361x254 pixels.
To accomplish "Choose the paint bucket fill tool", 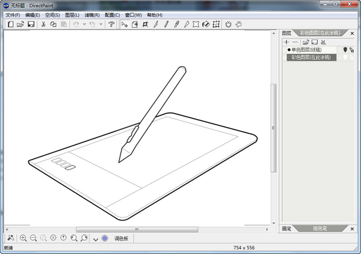I will pos(206,25).
